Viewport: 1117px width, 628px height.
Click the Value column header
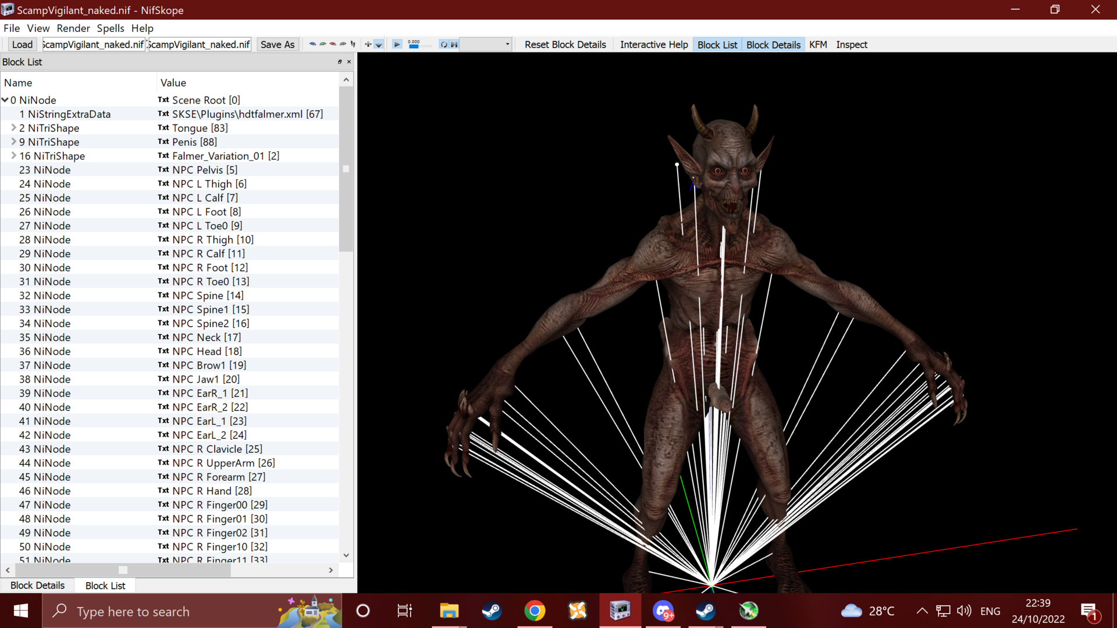click(x=248, y=83)
